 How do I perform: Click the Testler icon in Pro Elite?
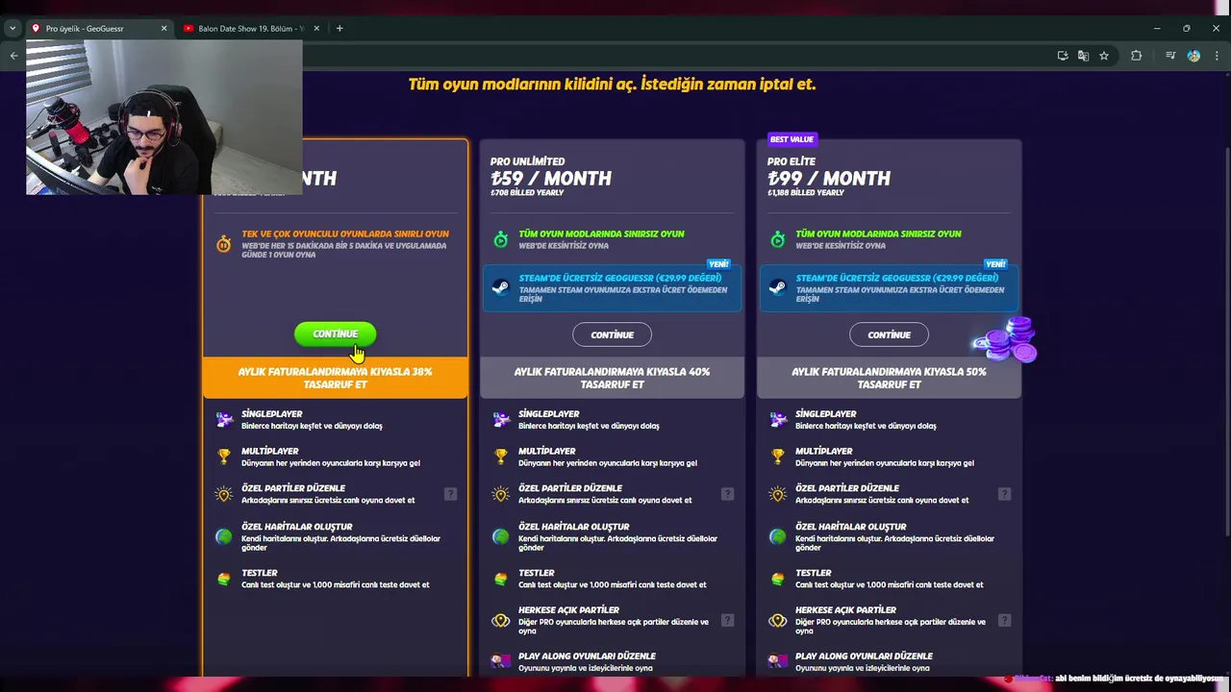coord(778,579)
